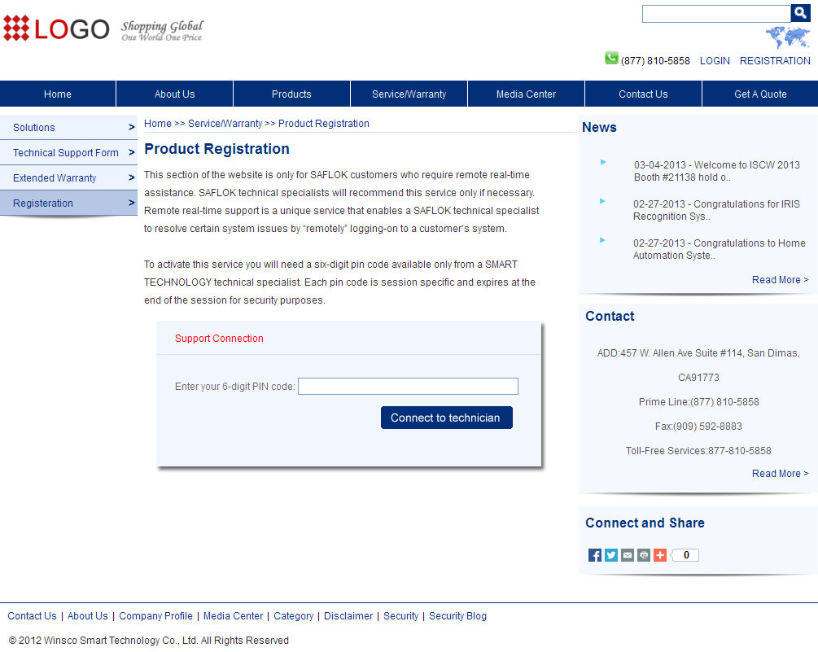Open the About Us navigation tab
The width and height of the screenshot is (818, 652).
[174, 94]
